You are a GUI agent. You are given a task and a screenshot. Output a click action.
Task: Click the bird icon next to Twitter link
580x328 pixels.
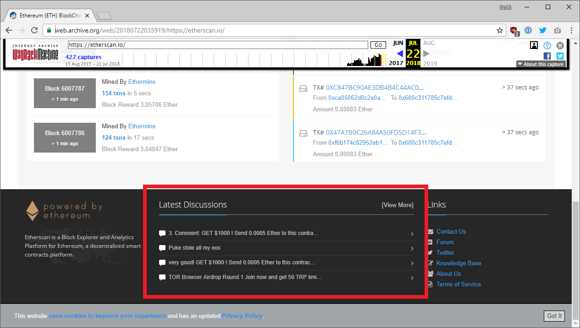click(430, 253)
